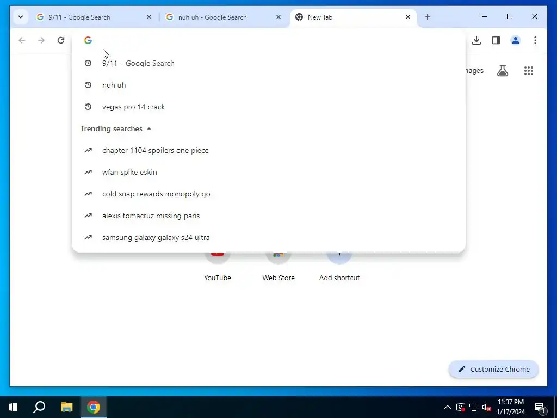This screenshot has height=418, width=557.
Task: Open the notification center icon
Action: pos(540,407)
